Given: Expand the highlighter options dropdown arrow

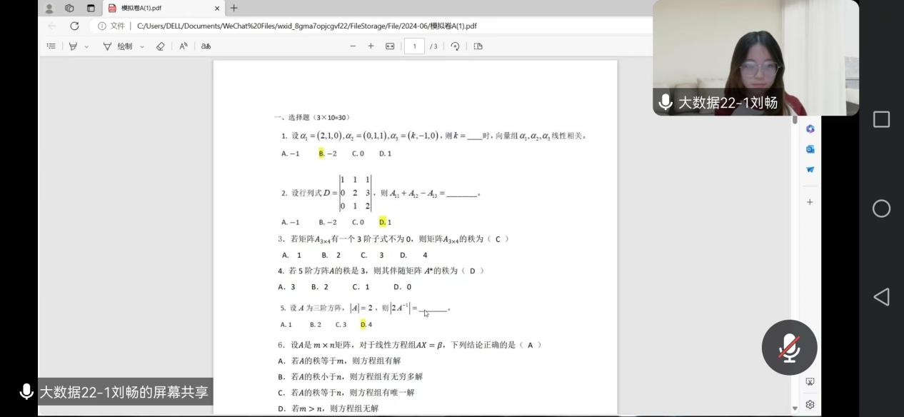Looking at the screenshot, I should tap(87, 46).
